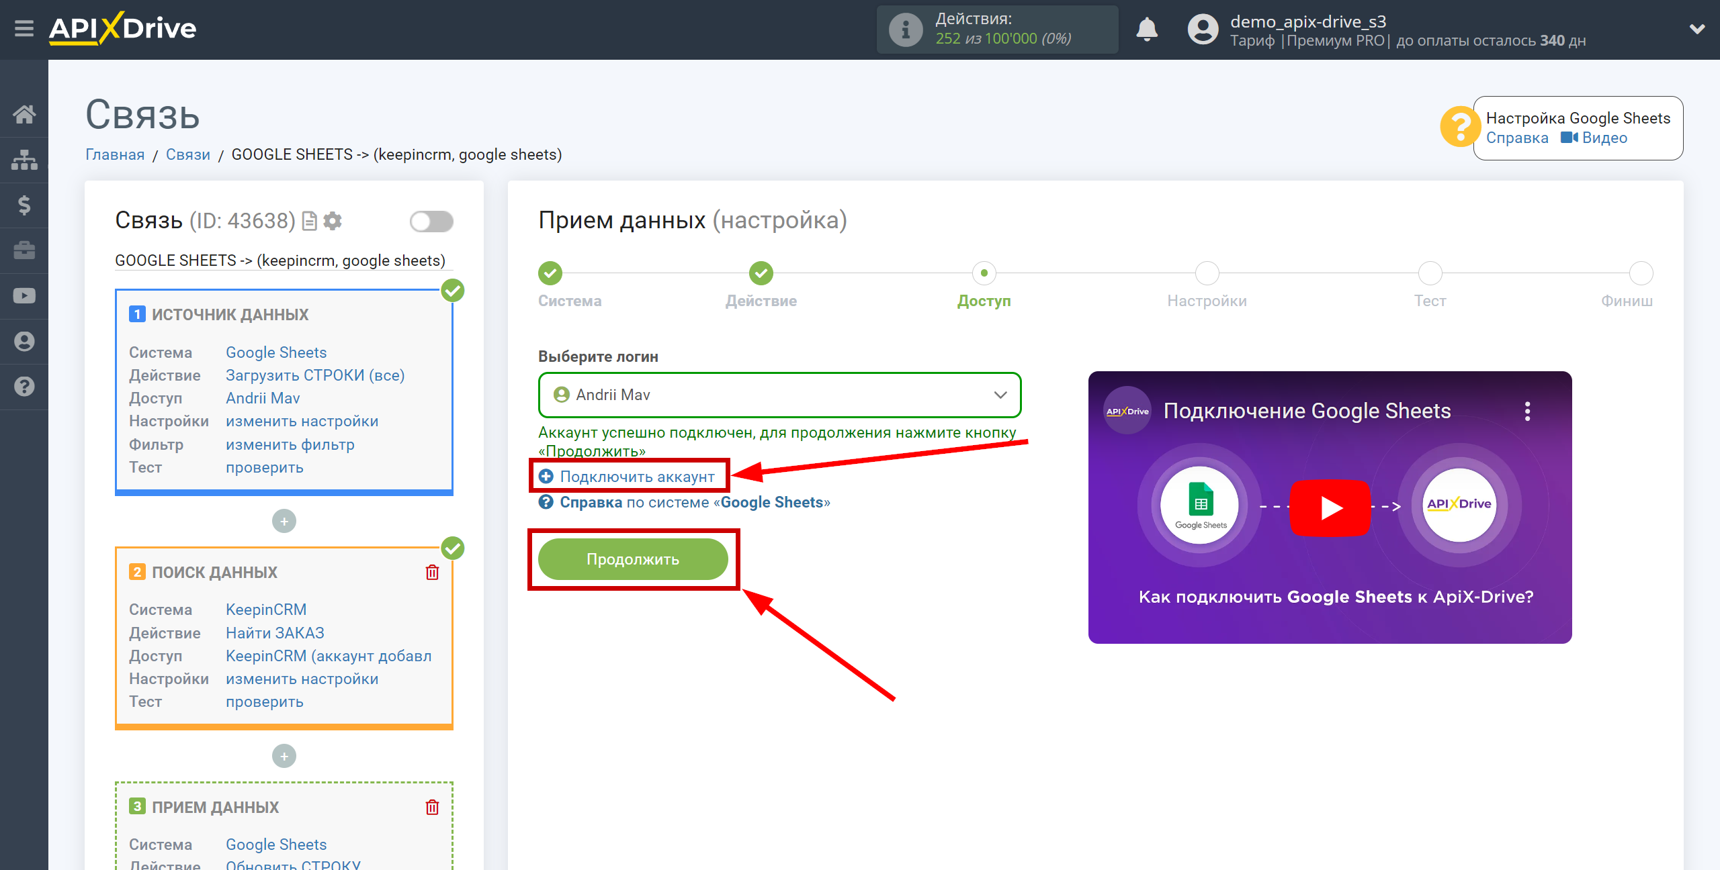Viewport: 1720px width, 870px height.
Task: Go to Home in sidebar
Action: click(x=24, y=114)
